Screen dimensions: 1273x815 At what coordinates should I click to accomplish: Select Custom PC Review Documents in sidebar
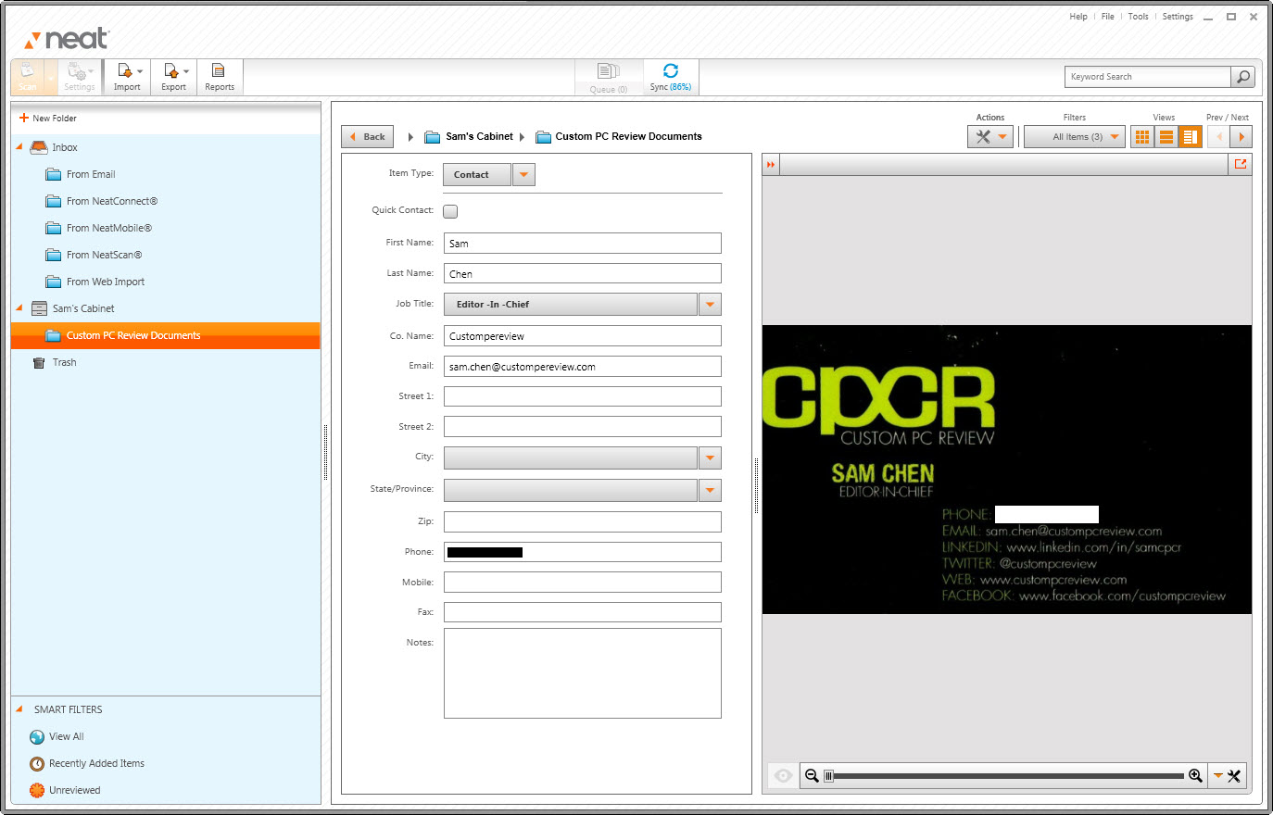tap(166, 335)
